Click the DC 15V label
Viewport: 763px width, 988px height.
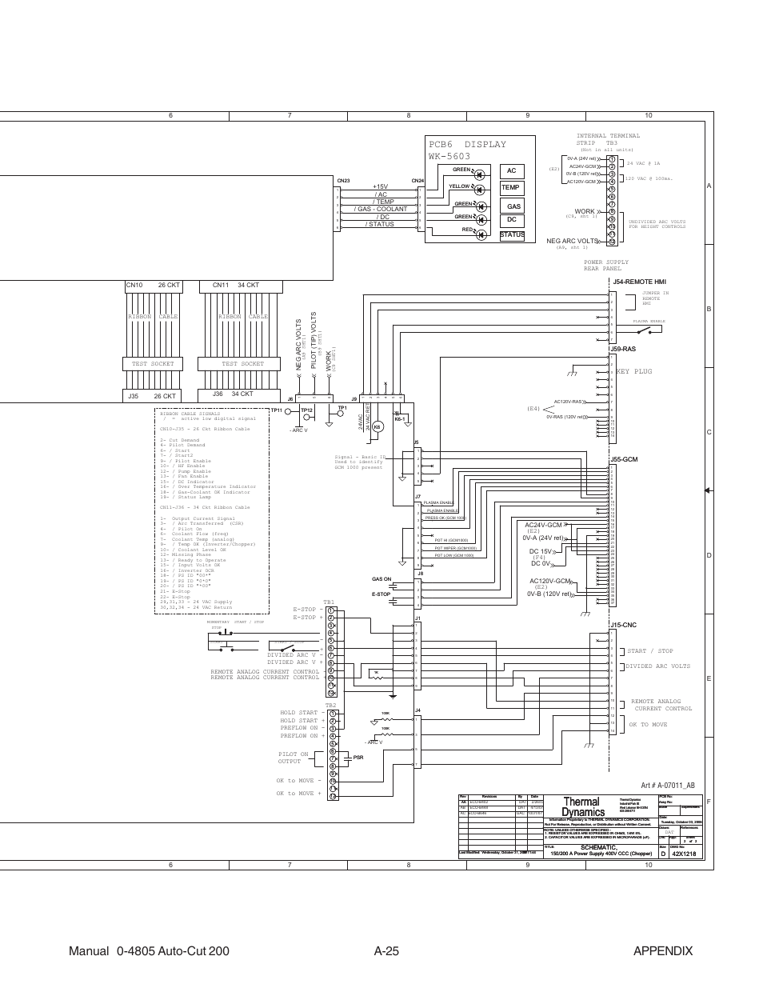pos(540,551)
